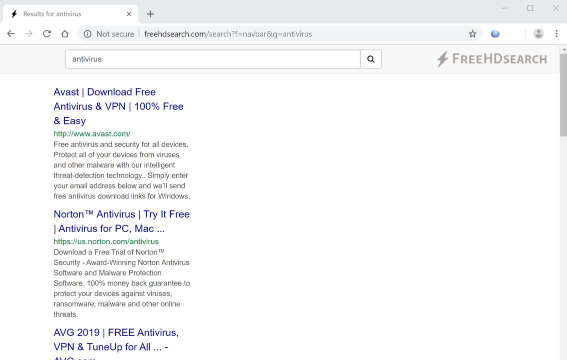Click the FreeHDSearch logo
The height and width of the screenshot is (360, 567).
(x=491, y=59)
